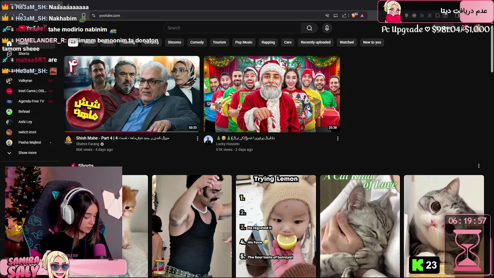This screenshot has height=278, width=494.
Task: Click the YouTube search magnifier button
Action: click(309, 28)
